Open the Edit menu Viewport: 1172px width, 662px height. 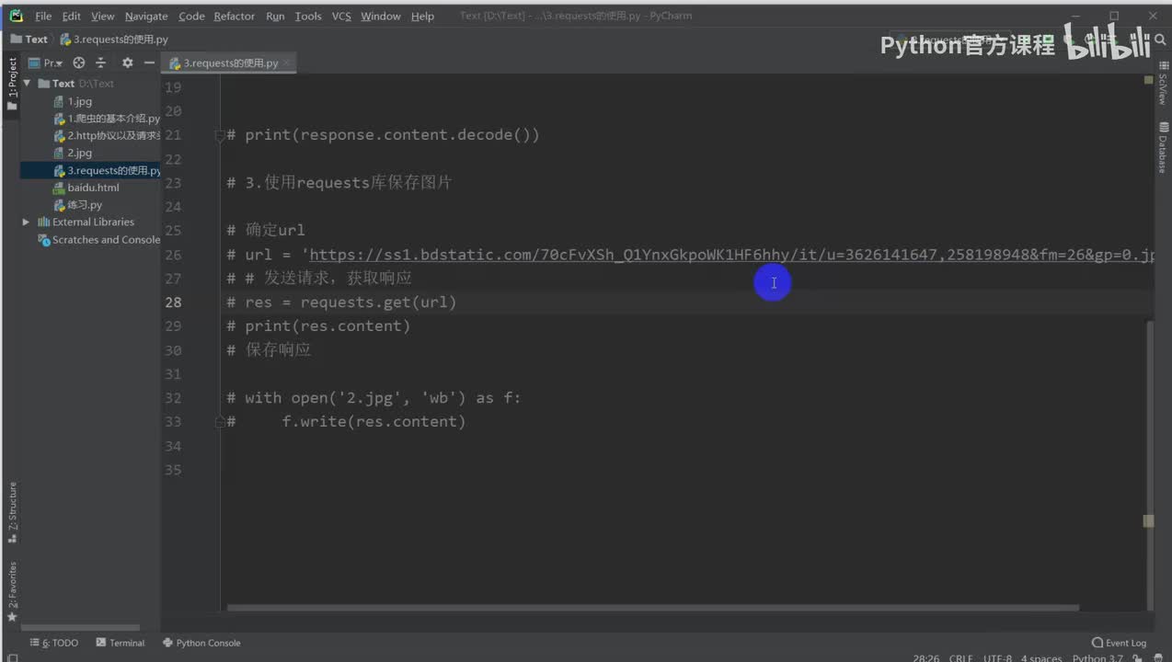(72, 17)
